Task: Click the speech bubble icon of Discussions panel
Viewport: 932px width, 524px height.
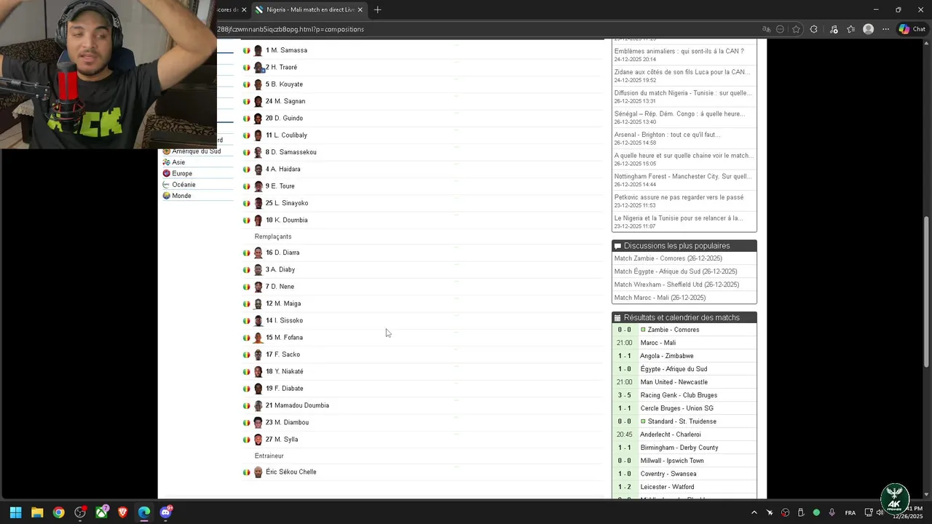Action: [x=617, y=246]
